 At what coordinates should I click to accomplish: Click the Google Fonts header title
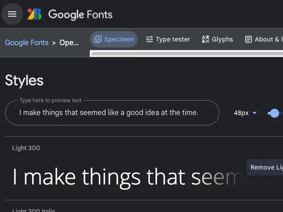click(x=80, y=14)
